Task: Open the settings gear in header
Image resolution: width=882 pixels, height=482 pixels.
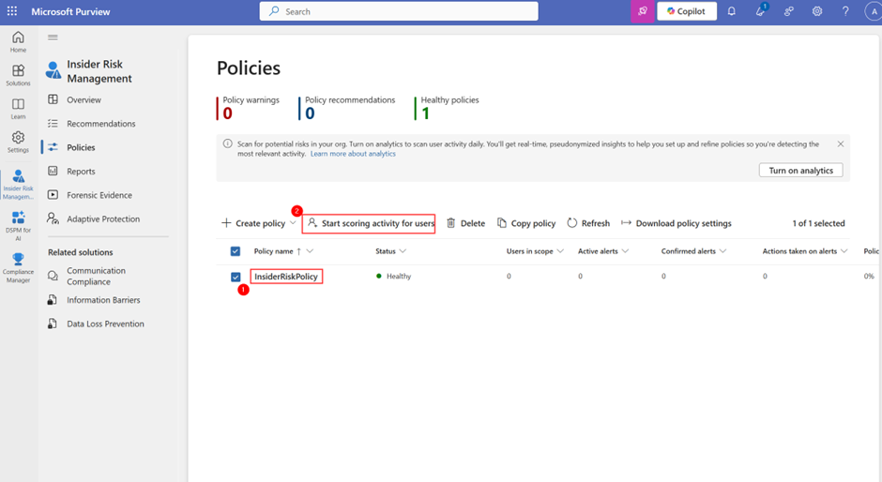Action: [x=816, y=11]
